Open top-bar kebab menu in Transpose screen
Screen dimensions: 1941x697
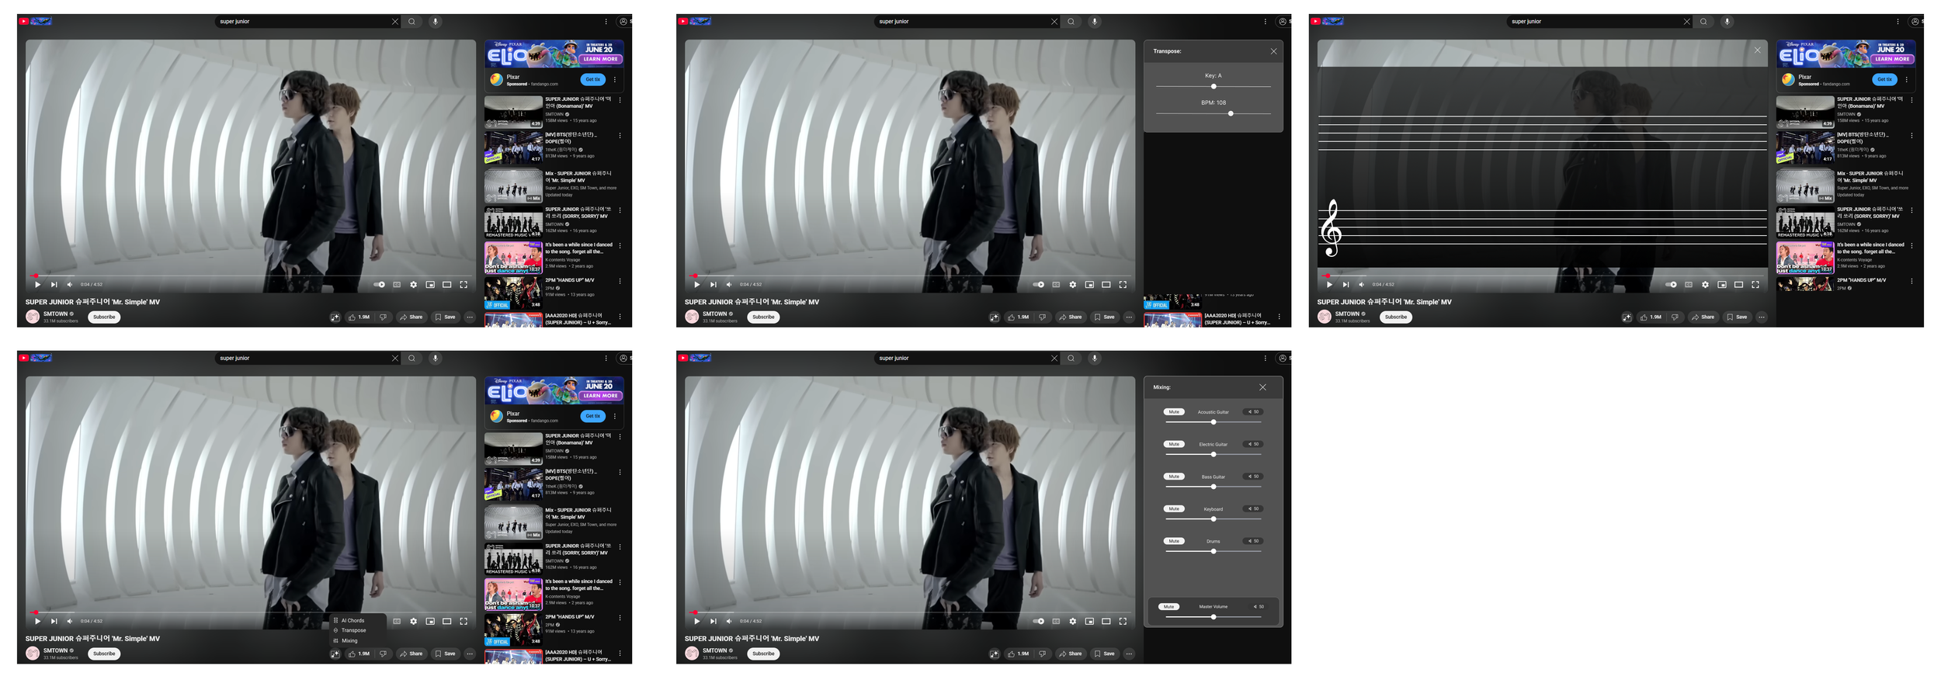pos(1265,22)
